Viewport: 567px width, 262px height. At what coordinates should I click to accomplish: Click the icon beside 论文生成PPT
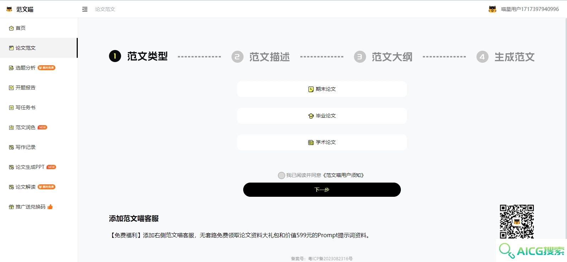click(x=11, y=167)
